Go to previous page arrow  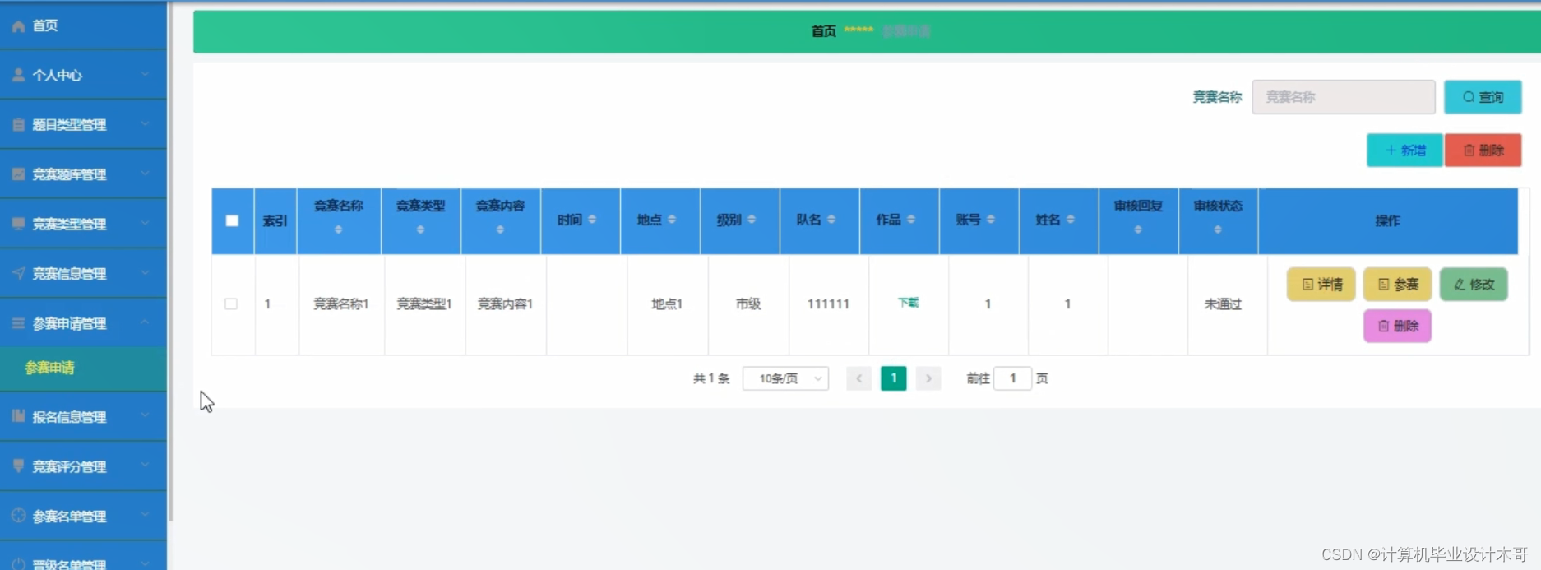click(x=858, y=378)
